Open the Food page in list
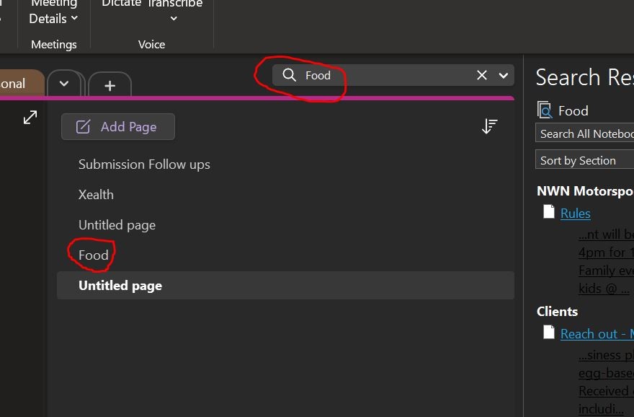 94,255
